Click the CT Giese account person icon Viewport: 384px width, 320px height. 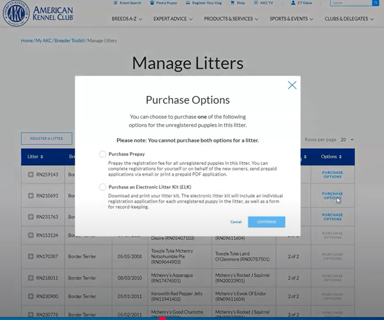point(293,3)
